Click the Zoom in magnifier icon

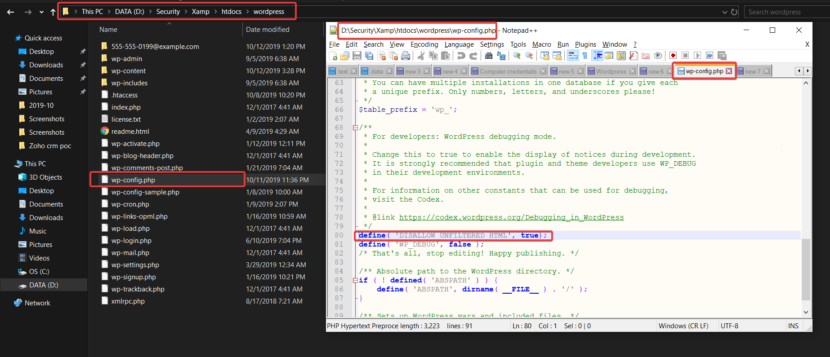click(x=517, y=56)
